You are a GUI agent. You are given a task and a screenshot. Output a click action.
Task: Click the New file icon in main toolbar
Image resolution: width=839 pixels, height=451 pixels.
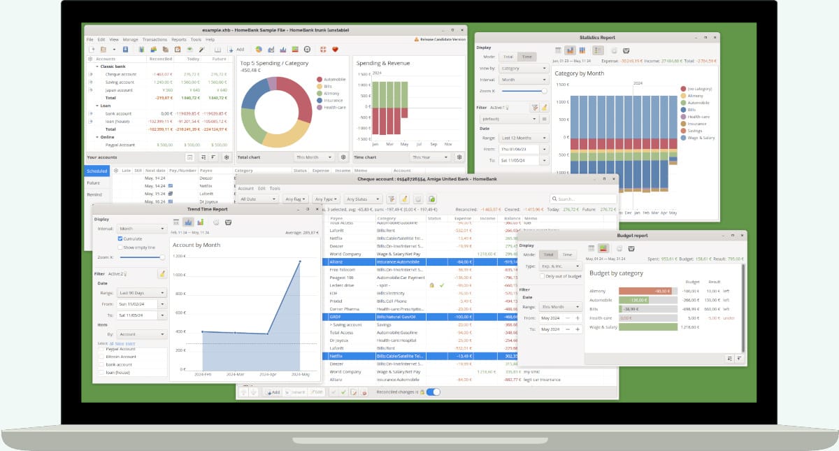(x=92, y=50)
